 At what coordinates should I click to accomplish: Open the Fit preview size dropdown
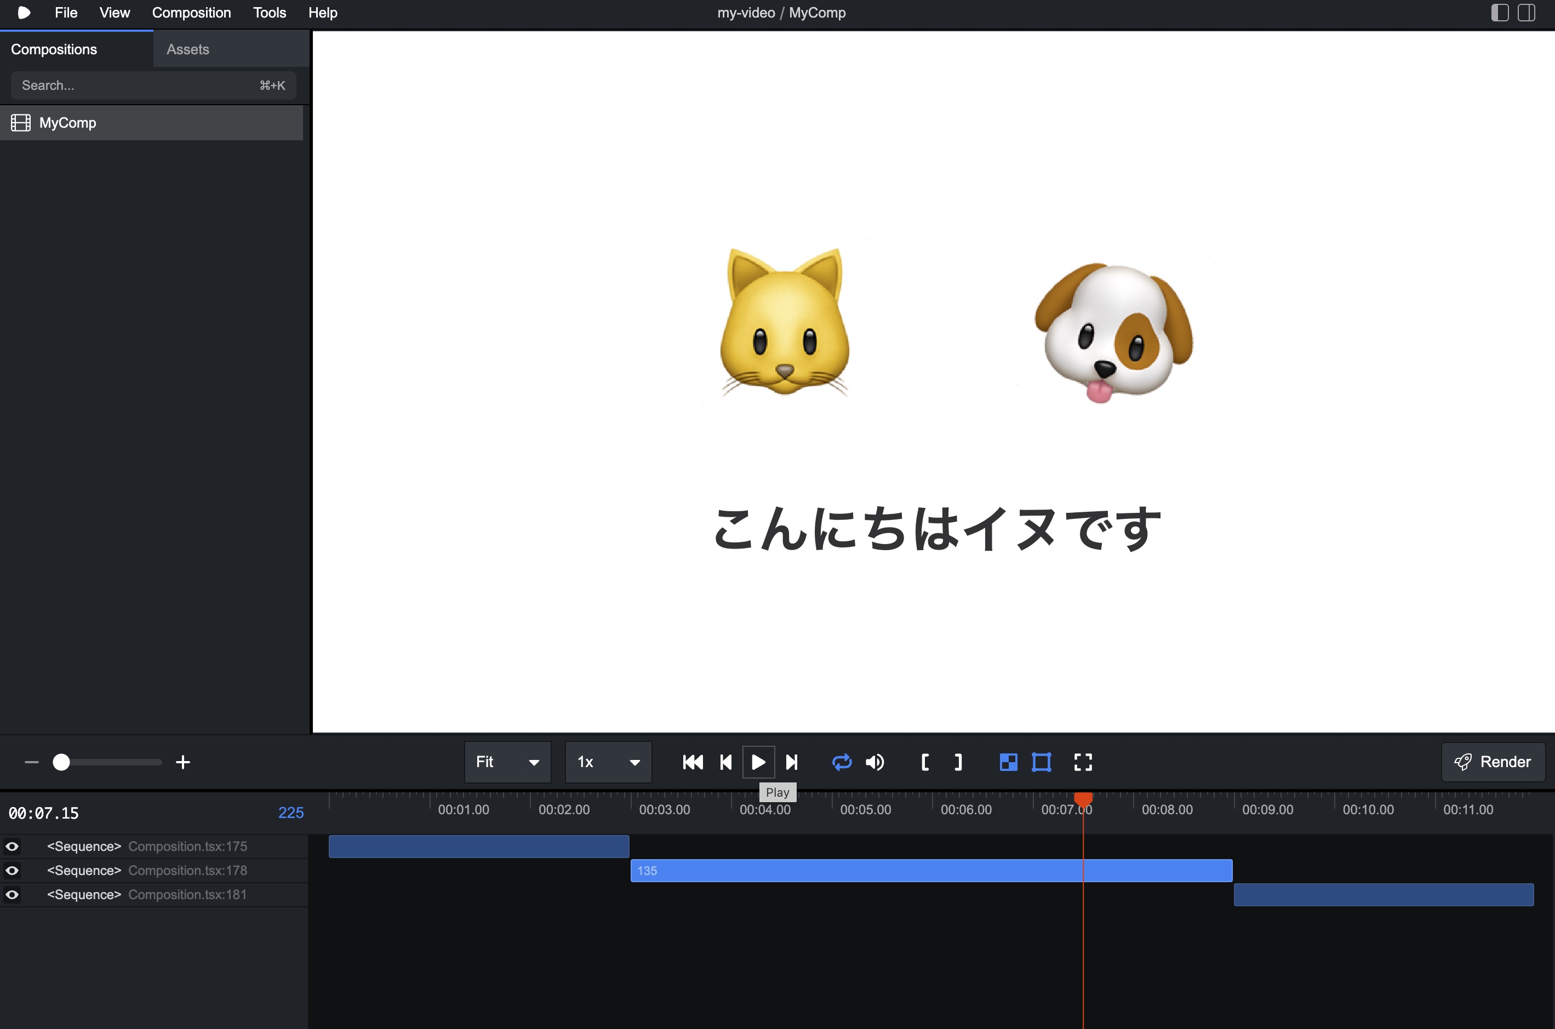tap(508, 762)
